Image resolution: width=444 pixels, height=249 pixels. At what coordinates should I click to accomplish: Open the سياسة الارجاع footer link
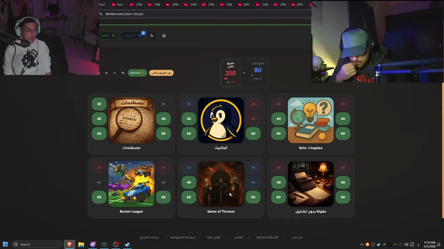(x=149, y=237)
